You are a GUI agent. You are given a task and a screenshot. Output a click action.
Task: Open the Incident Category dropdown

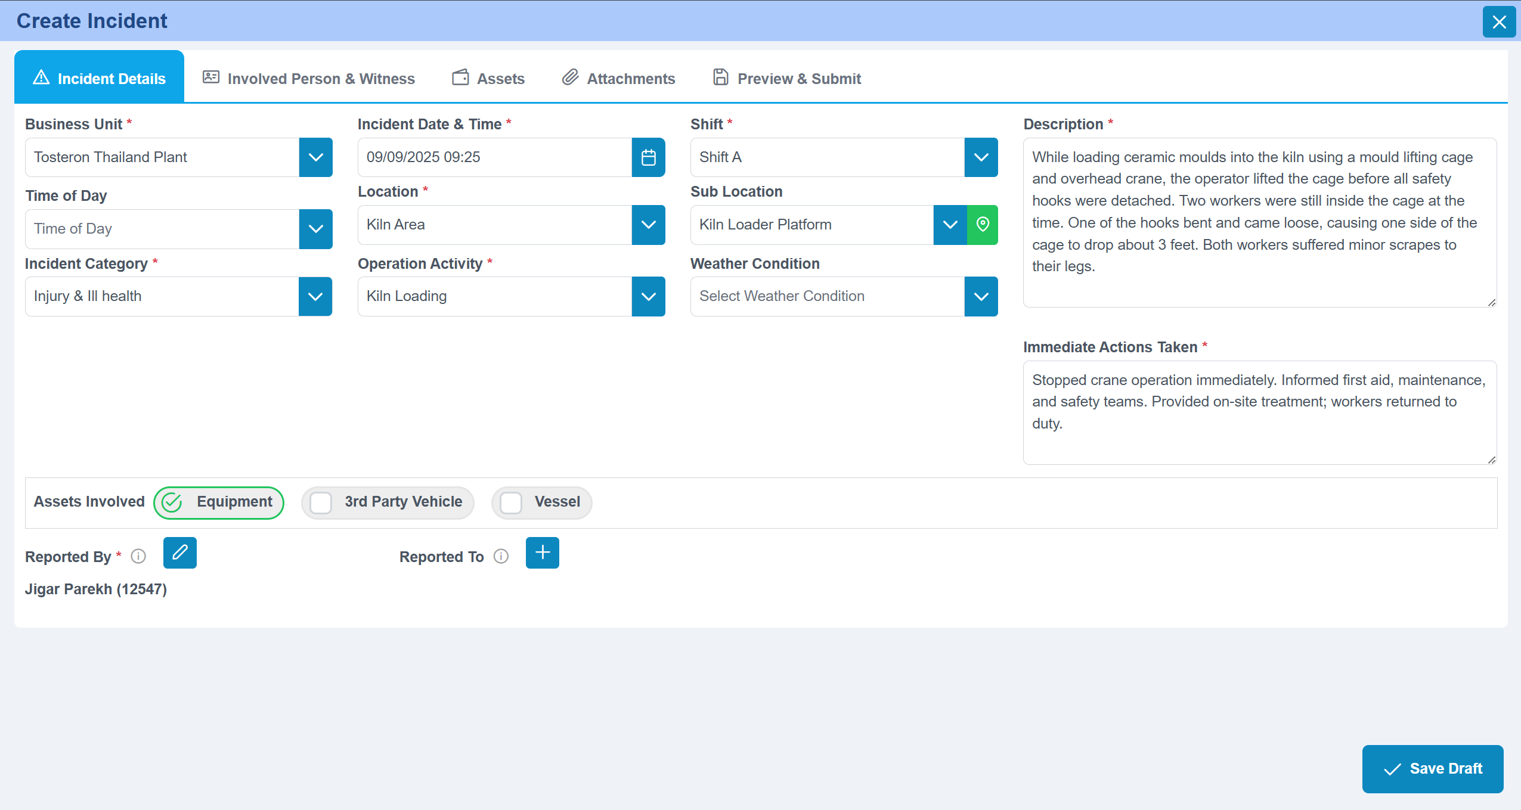click(315, 296)
